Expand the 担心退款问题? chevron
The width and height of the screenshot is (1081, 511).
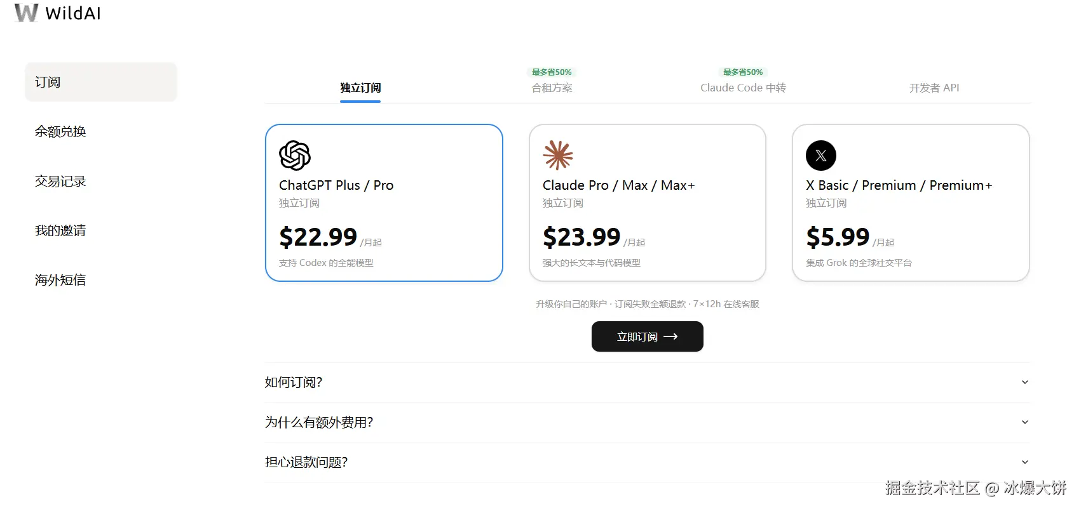[1024, 462]
